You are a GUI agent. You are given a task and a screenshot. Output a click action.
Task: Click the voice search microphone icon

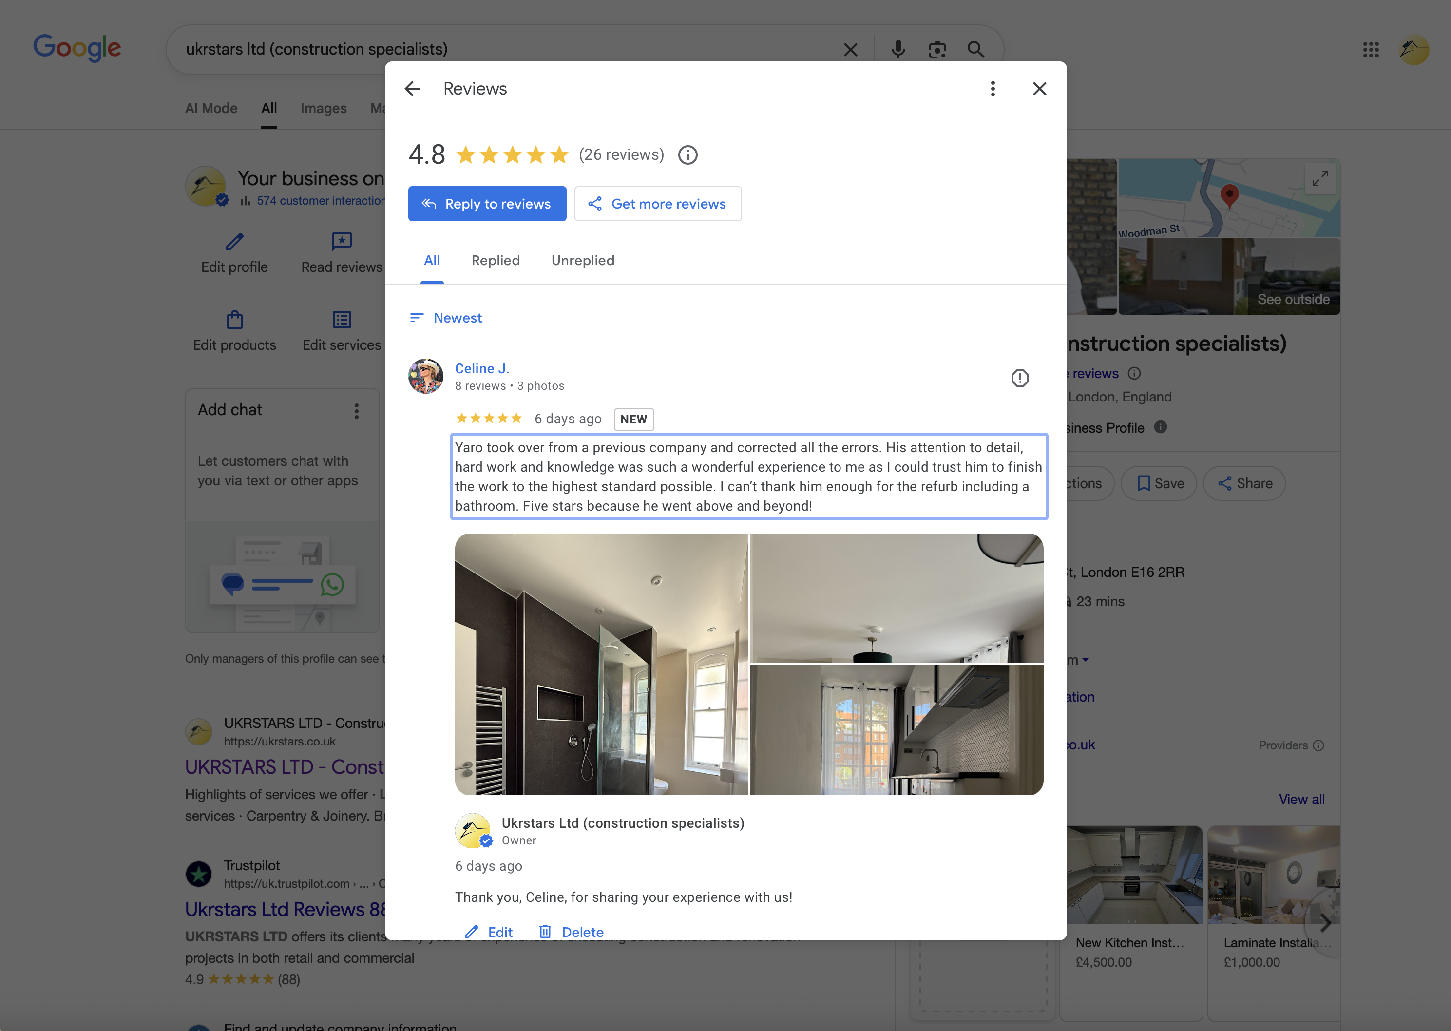897,50
